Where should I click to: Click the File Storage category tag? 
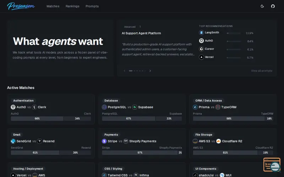pyautogui.click(x=203, y=135)
